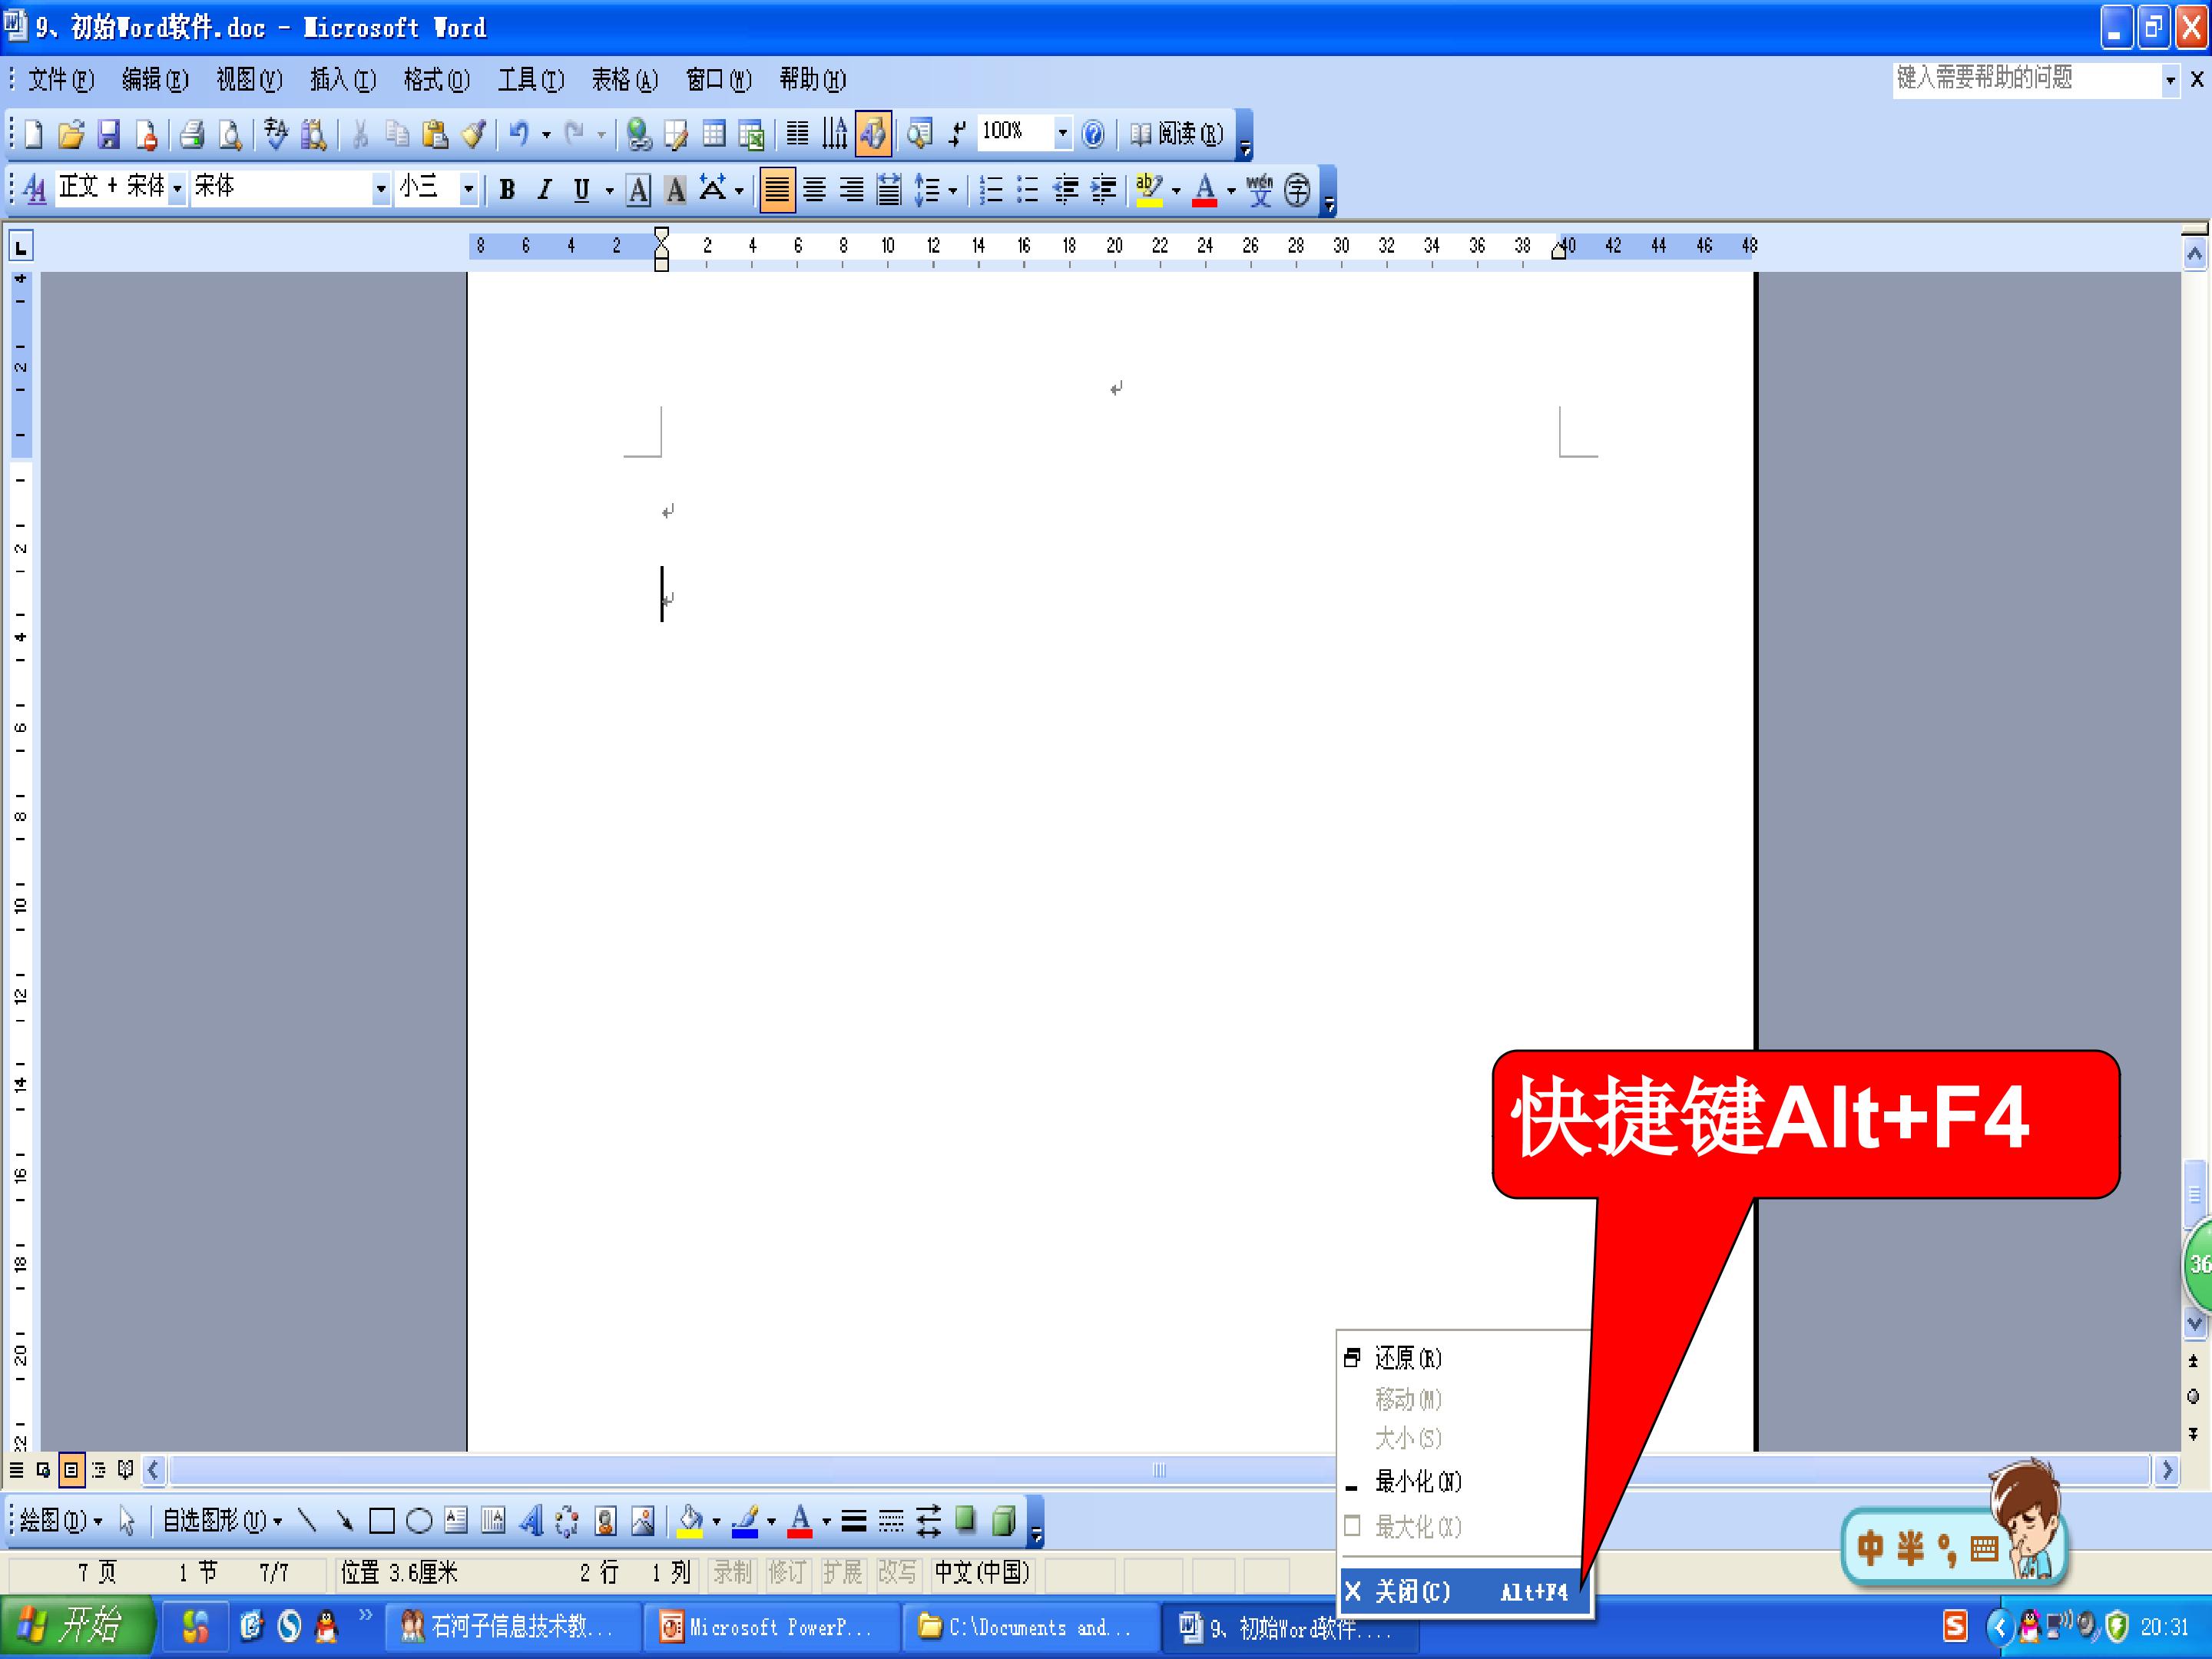Click the Numbered list icon

click(990, 189)
